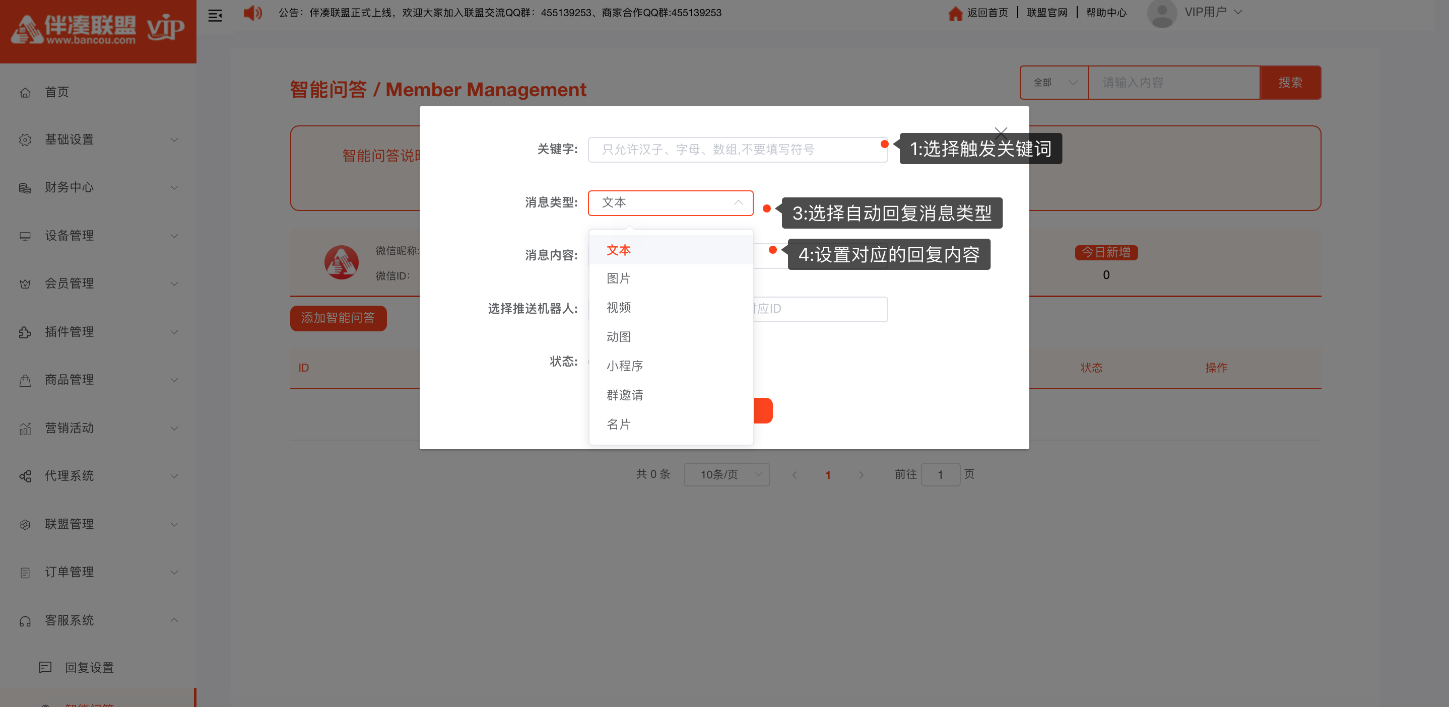
Task: Expand the 会员管理 menu chevron
Action: [174, 284]
